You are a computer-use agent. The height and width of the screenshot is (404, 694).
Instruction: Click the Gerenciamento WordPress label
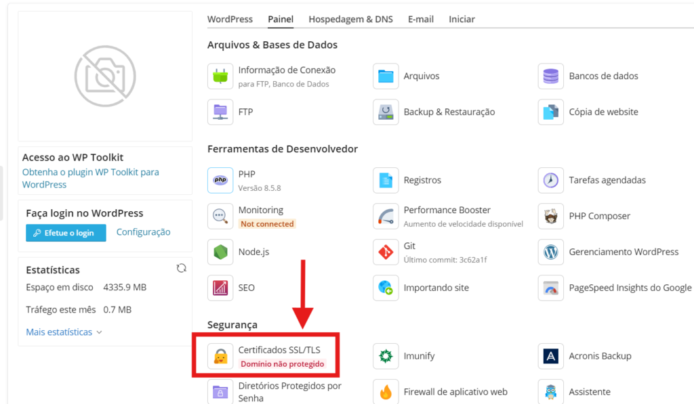[624, 252]
